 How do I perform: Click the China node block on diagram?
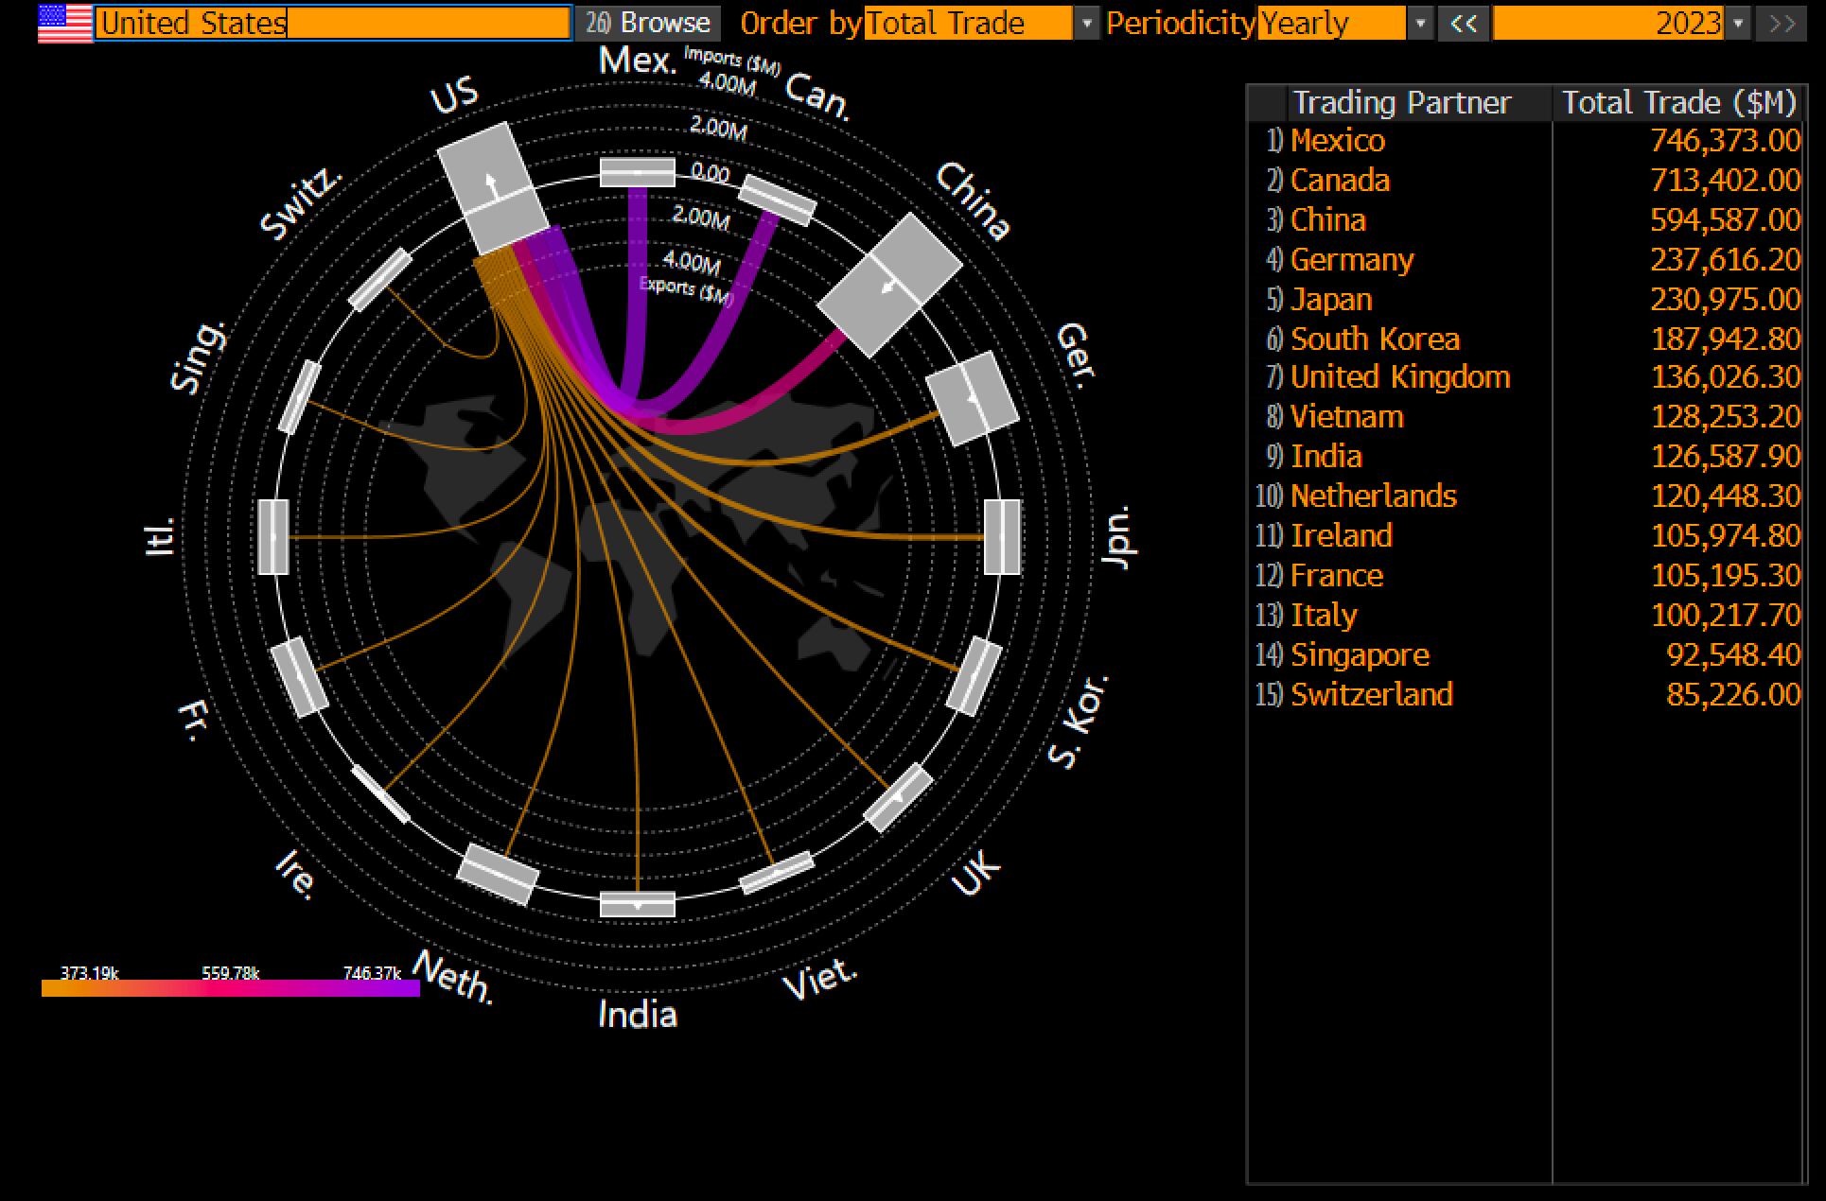point(889,285)
